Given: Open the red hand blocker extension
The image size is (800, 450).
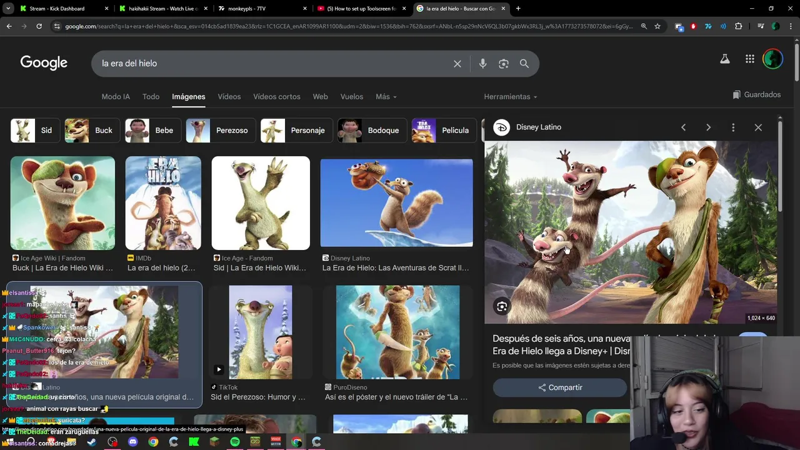Looking at the screenshot, I should click(693, 26).
